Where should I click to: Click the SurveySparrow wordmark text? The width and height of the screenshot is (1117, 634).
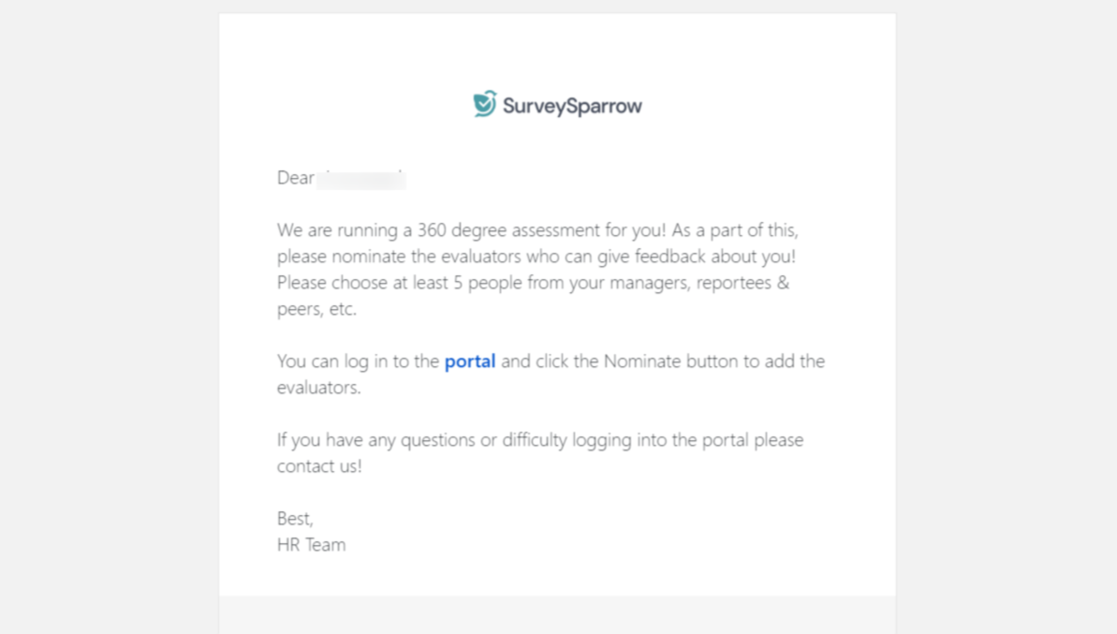(x=572, y=106)
